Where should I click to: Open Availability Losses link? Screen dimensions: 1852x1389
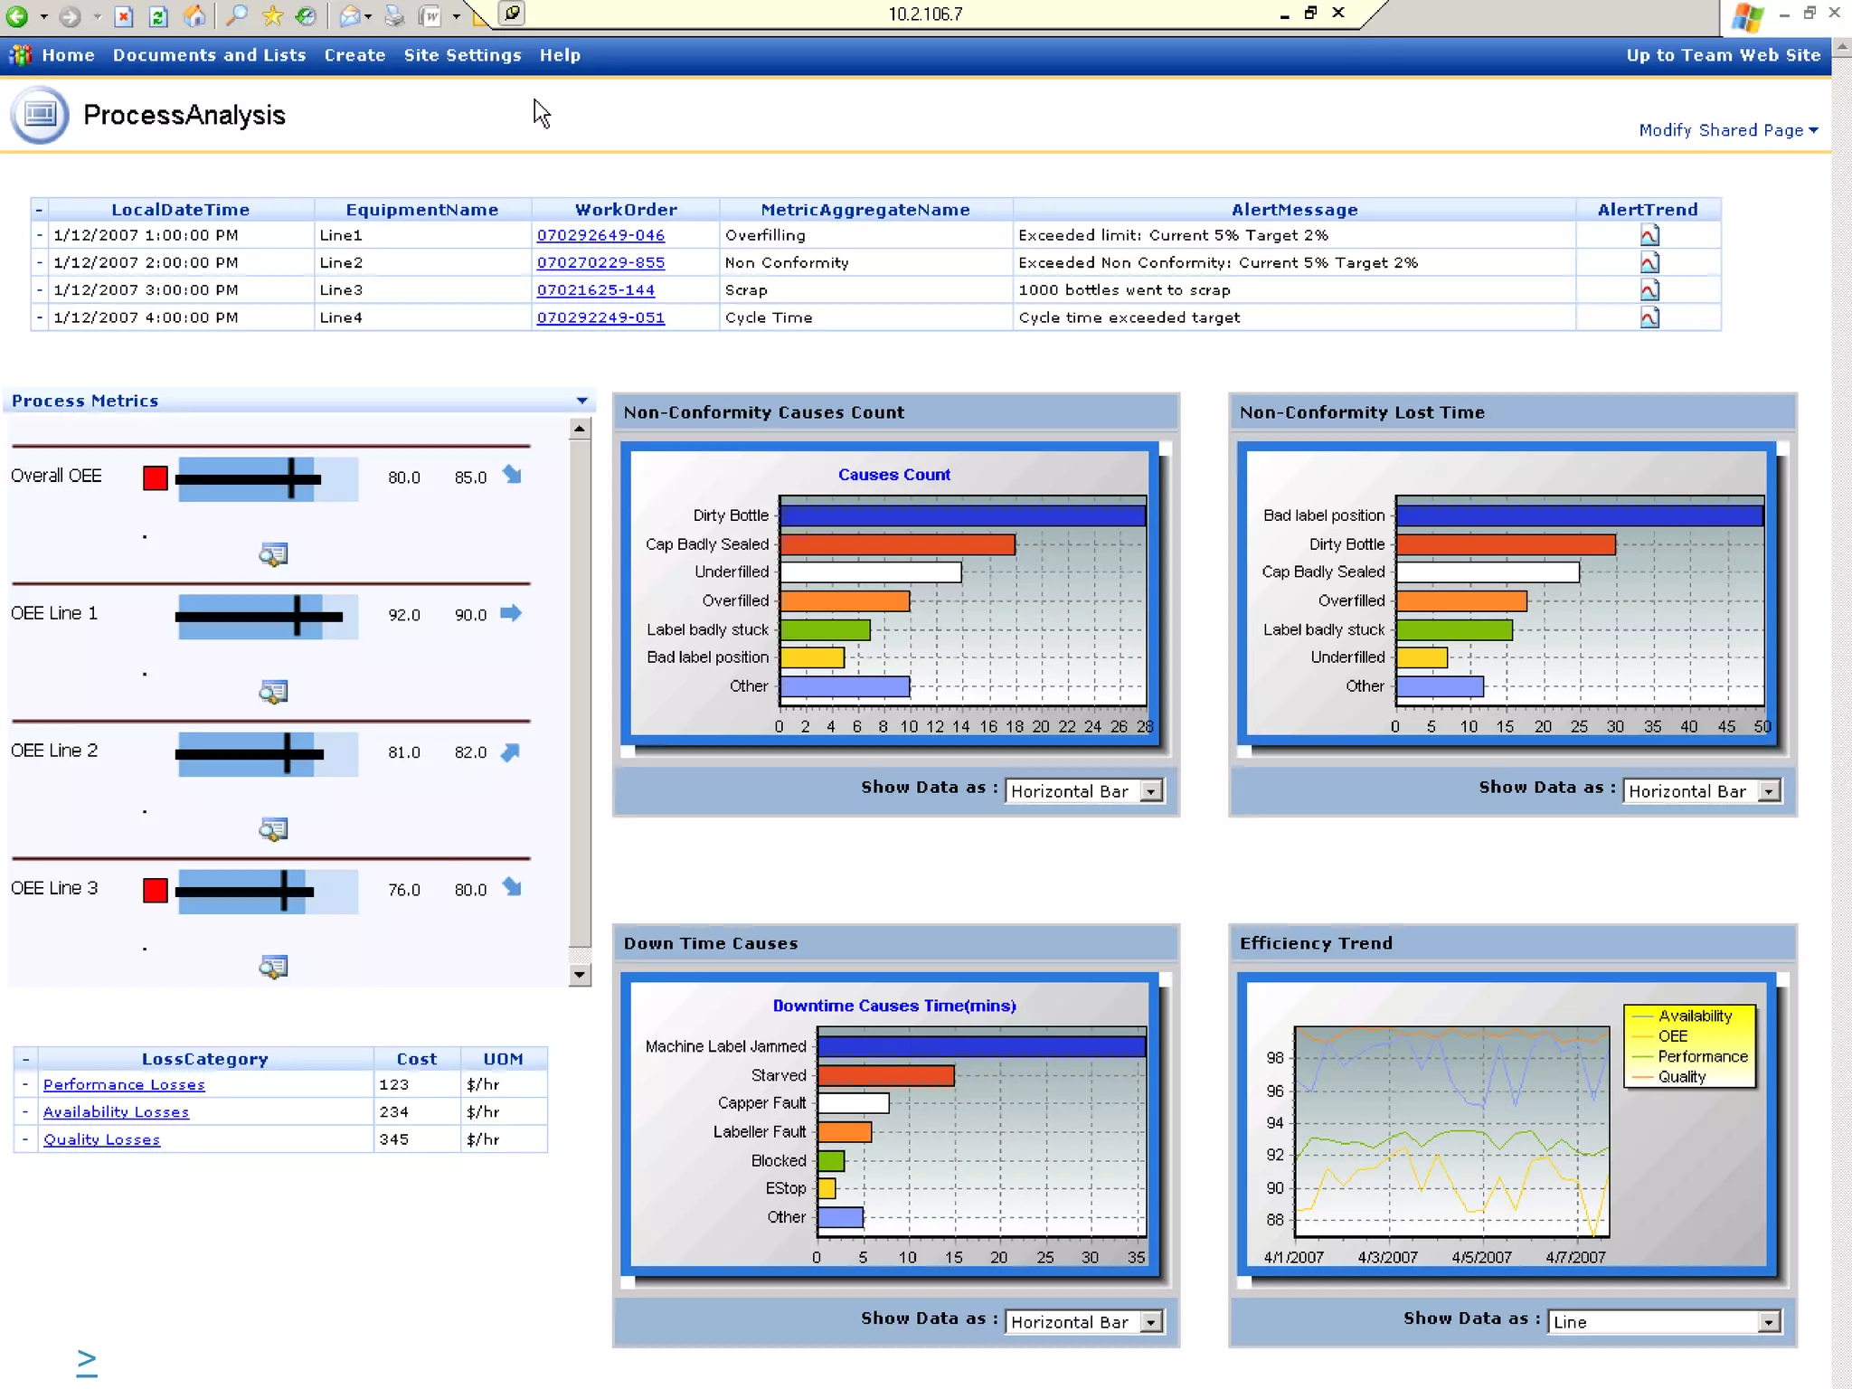[116, 1112]
